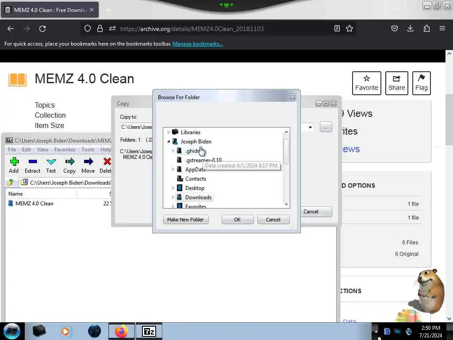Open the Copy to path dropdown
This screenshot has width=453, height=340.
click(x=310, y=127)
